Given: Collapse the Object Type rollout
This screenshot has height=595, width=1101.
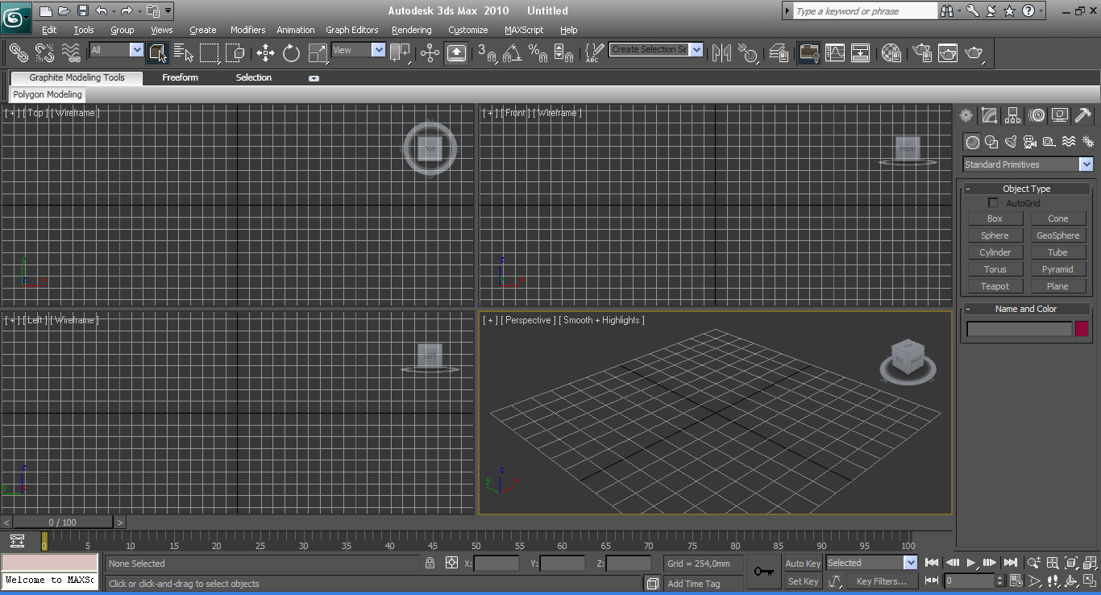Looking at the screenshot, I should tap(1027, 189).
